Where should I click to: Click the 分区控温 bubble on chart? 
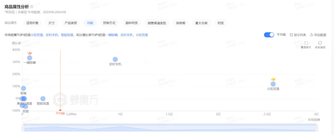[x=273, y=84]
